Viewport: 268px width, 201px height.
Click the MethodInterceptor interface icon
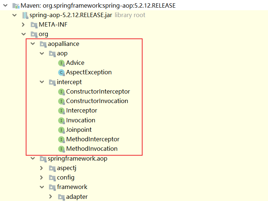point(61,139)
